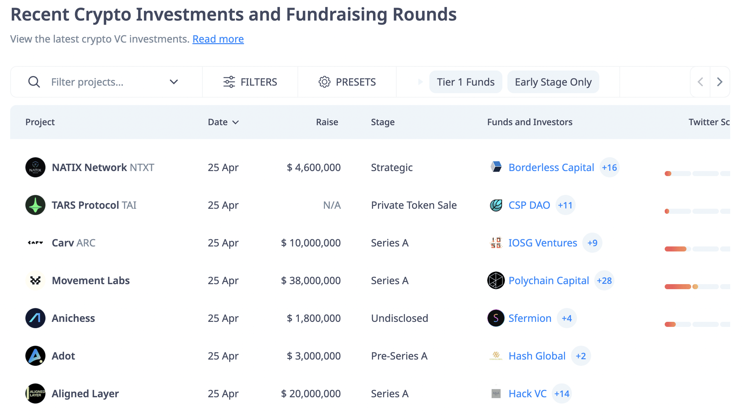Click the TARS Protocol logo
Screen dimensions: 742x419
pyautogui.click(x=35, y=205)
